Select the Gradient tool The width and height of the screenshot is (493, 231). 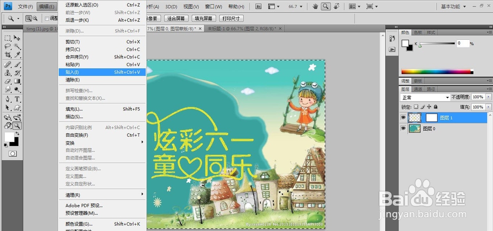point(17,81)
